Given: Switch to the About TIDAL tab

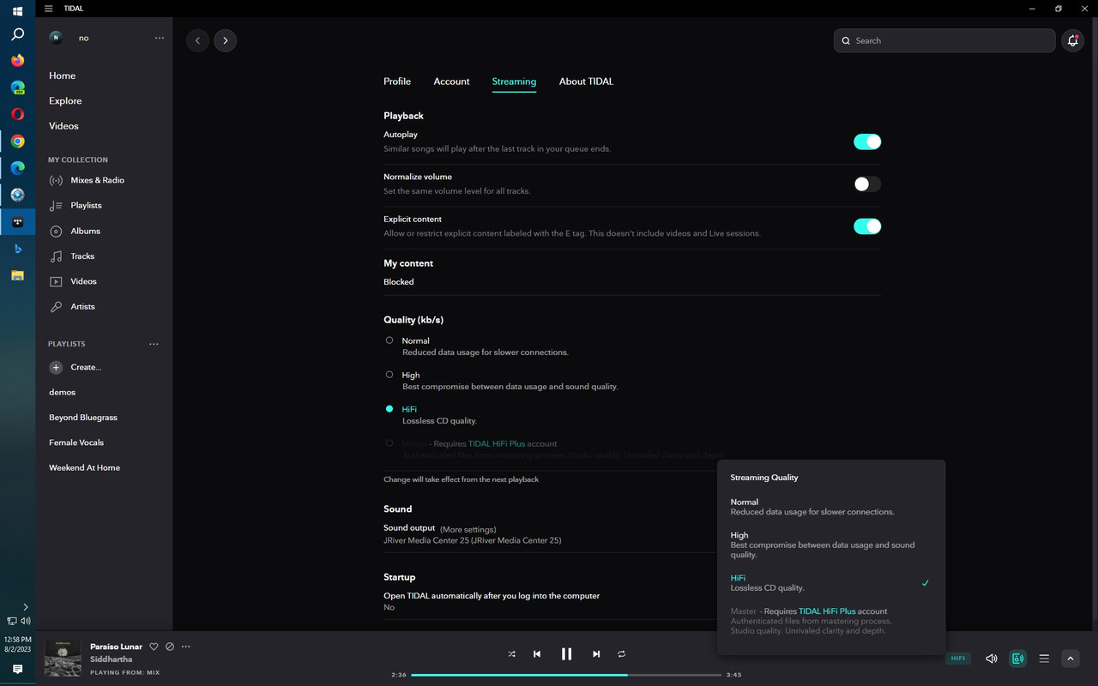Looking at the screenshot, I should point(586,81).
